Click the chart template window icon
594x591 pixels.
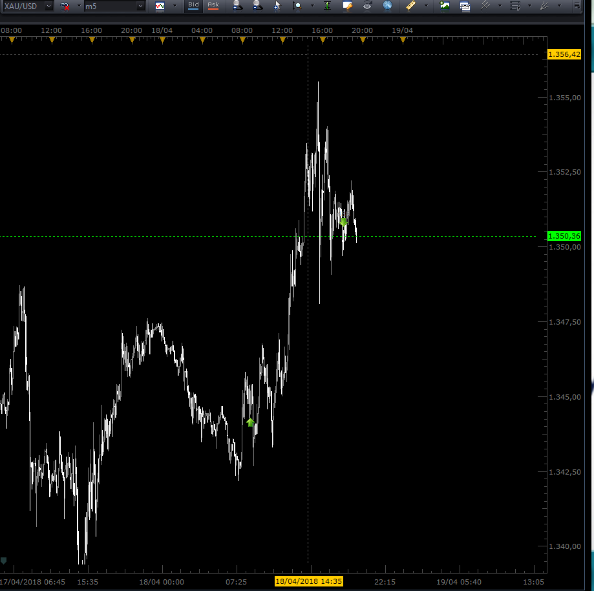point(465,6)
